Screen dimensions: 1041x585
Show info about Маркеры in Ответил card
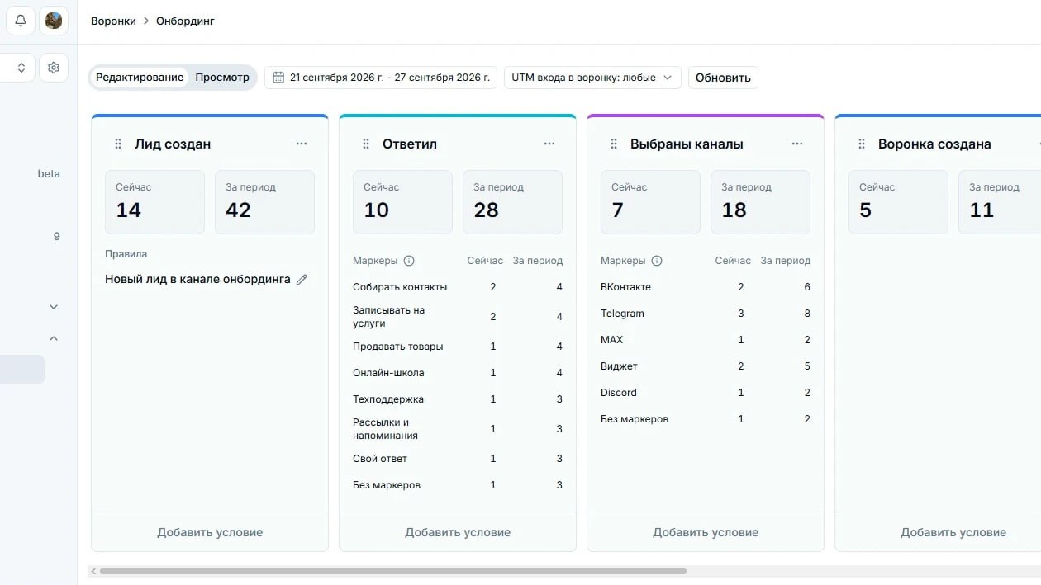(x=409, y=261)
